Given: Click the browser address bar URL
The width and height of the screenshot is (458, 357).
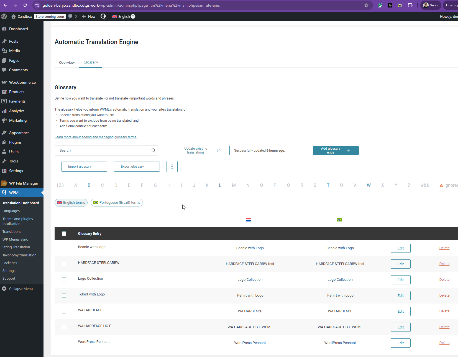Looking at the screenshot, I should click(131, 5).
